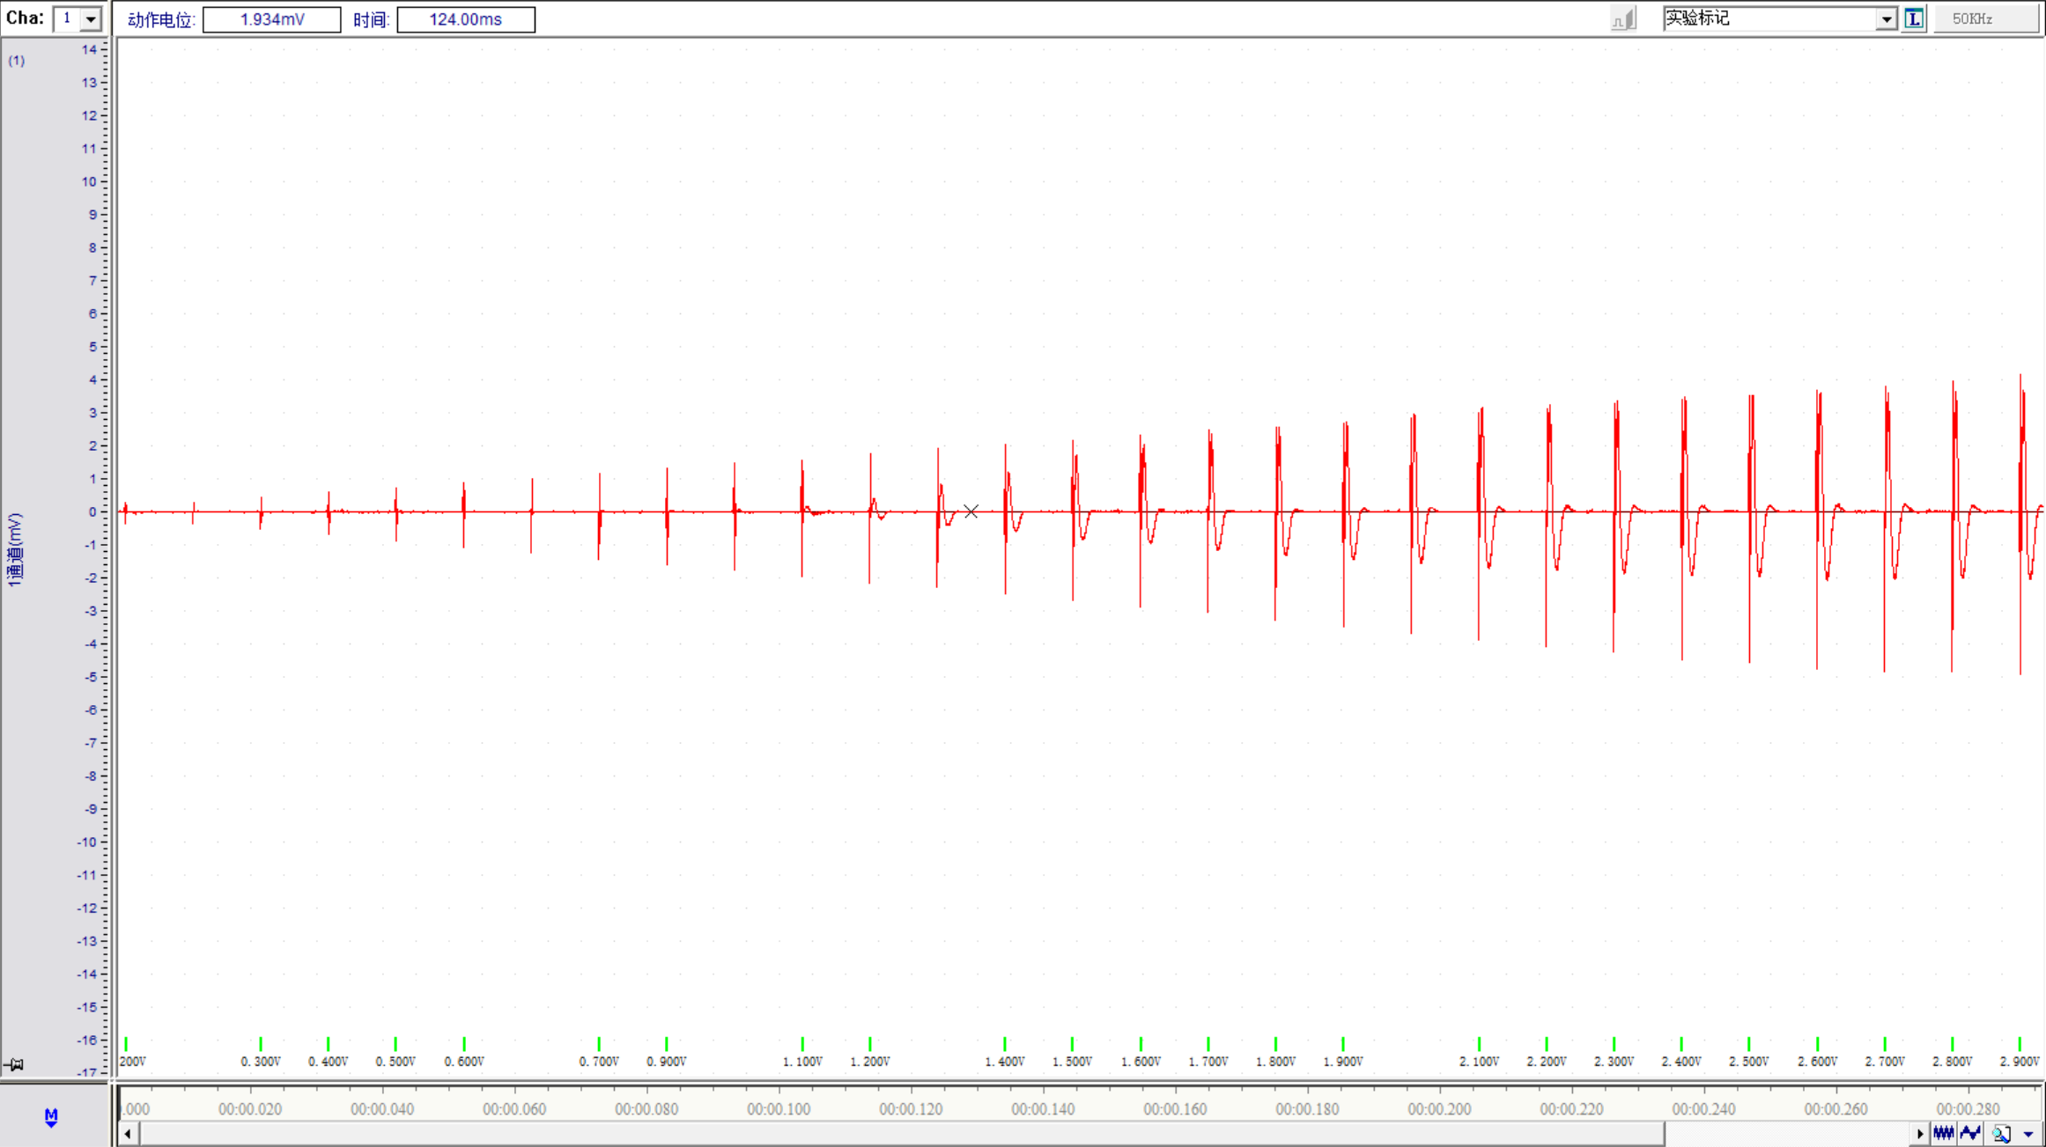
Task: Click the 14 tick on the Y axis
Action: tap(90, 50)
